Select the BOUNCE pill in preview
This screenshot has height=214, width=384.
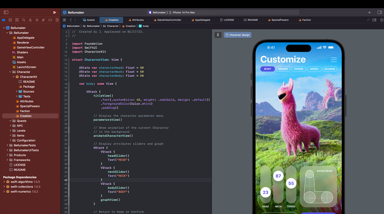(x=330, y=69)
